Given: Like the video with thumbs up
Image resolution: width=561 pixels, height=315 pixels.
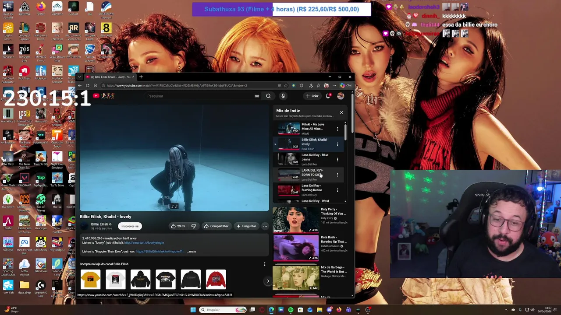Looking at the screenshot, I should tap(178, 226).
